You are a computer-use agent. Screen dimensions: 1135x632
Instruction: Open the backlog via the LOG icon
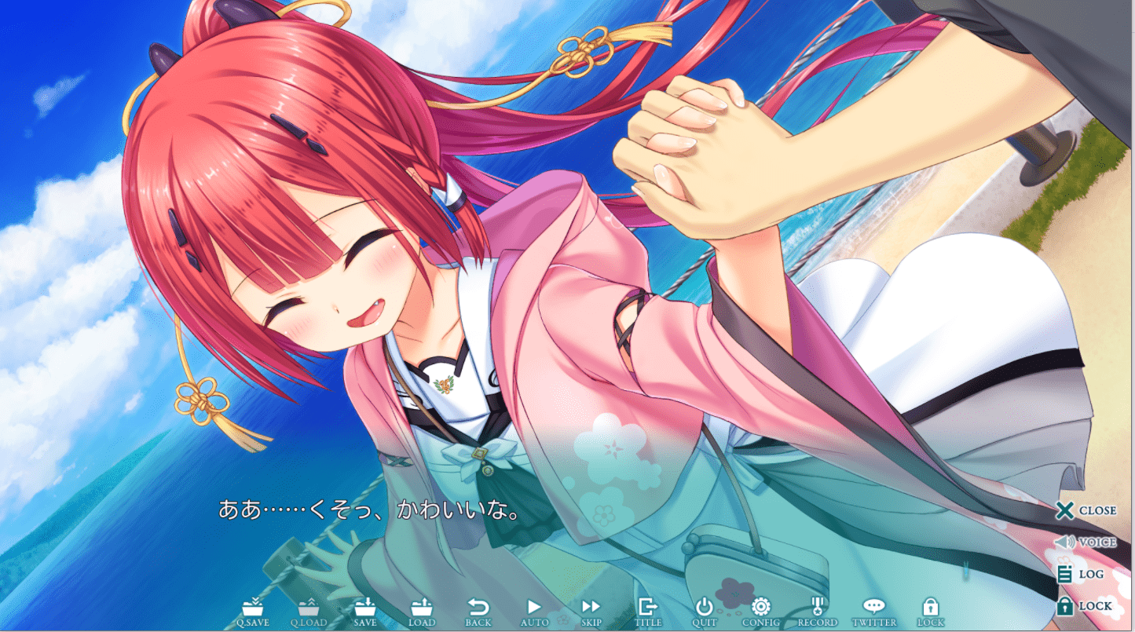coord(1080,574)
